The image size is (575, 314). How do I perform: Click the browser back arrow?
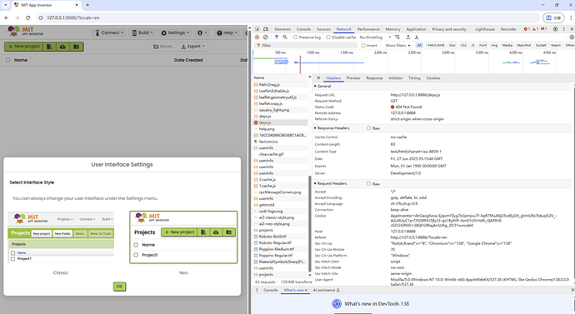click(6, 17)
